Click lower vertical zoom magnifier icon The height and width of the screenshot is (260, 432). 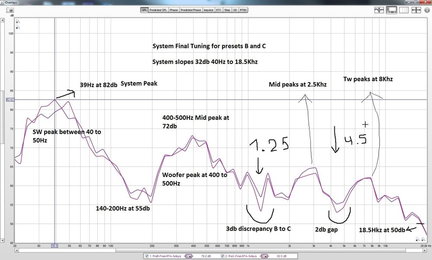18,27
